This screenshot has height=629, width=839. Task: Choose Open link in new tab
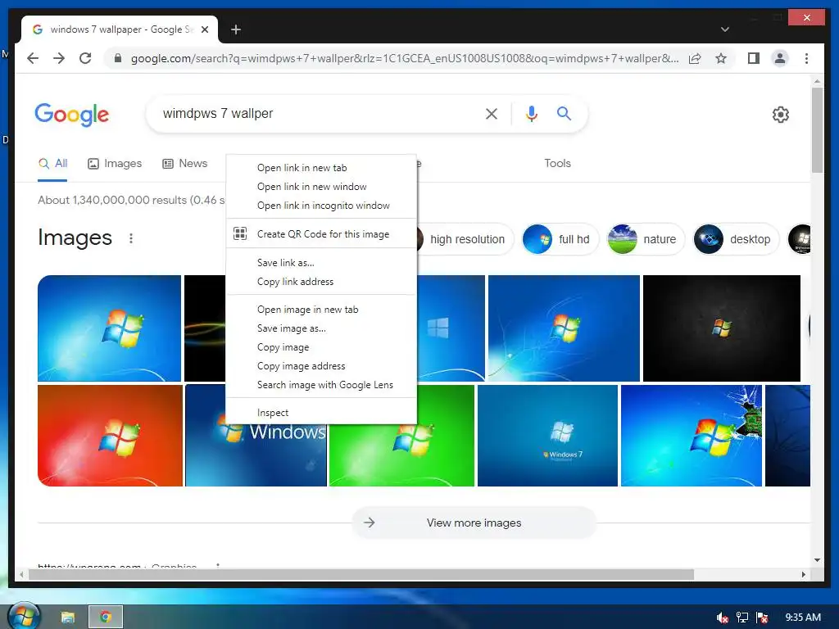pyautogui.click(x=321, y=168)
